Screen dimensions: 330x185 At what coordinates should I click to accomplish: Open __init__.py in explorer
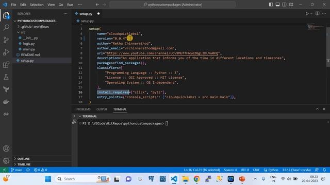(x=30, y=38)
